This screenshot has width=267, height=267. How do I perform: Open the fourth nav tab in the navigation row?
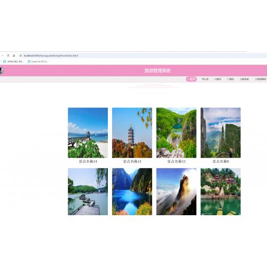(x=230, y=79)
